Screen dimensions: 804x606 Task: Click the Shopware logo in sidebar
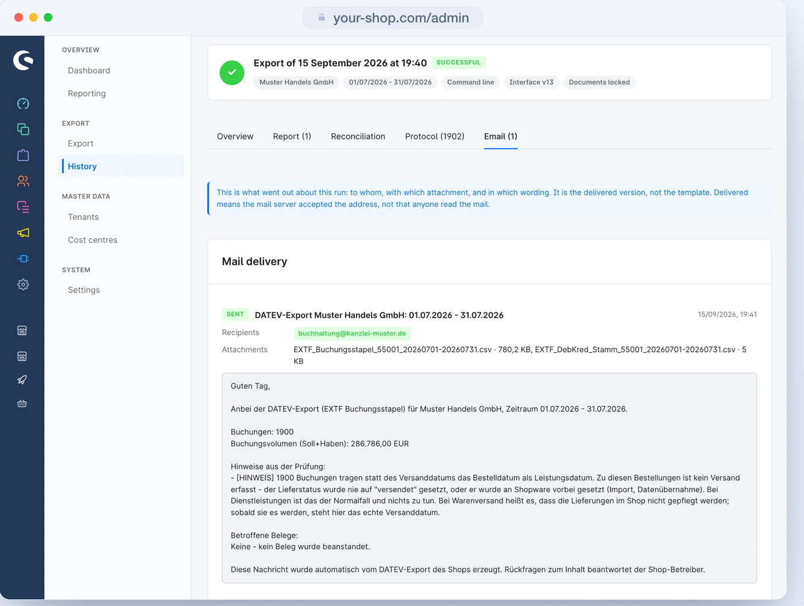23,60
